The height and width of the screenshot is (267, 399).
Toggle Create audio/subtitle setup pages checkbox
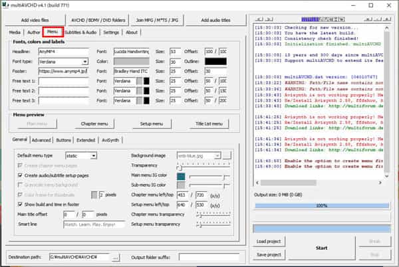point(19,174)
